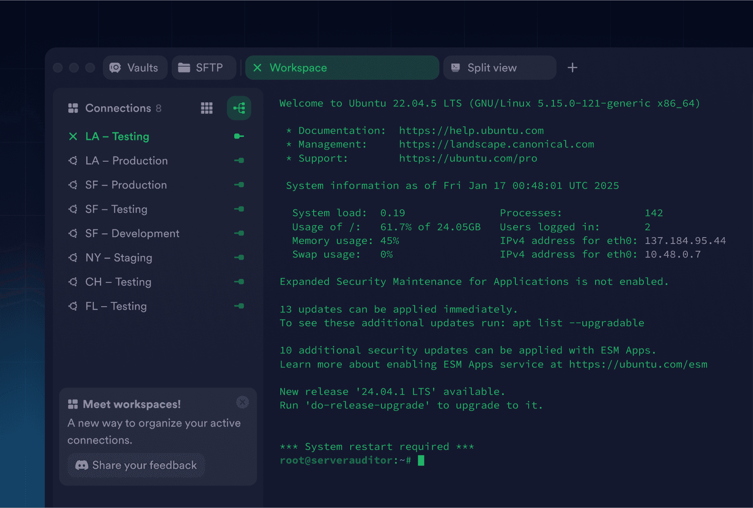Click the terminal cursor block
753x508 pixels.
coord(421,461)
